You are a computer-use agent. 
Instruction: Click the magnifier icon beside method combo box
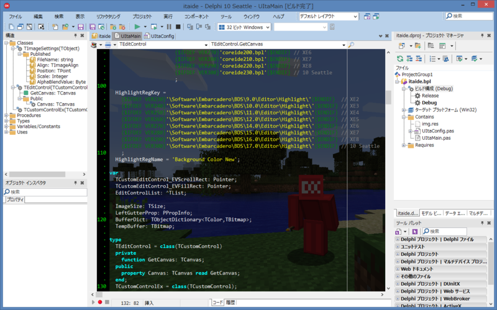351,45
